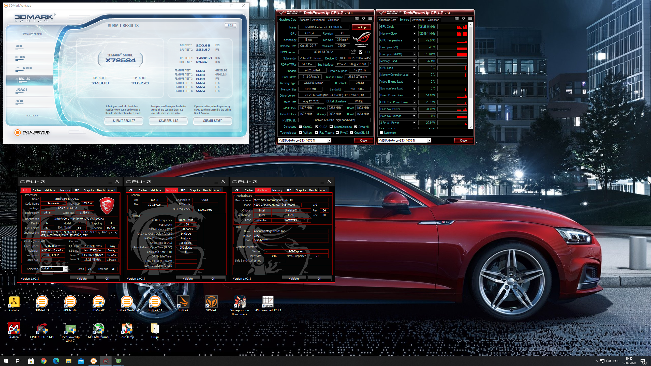Click the scroll down arrow in GPU-Z sensors
The width and height of the screenshot is (651, 366).
click(470, 127)
